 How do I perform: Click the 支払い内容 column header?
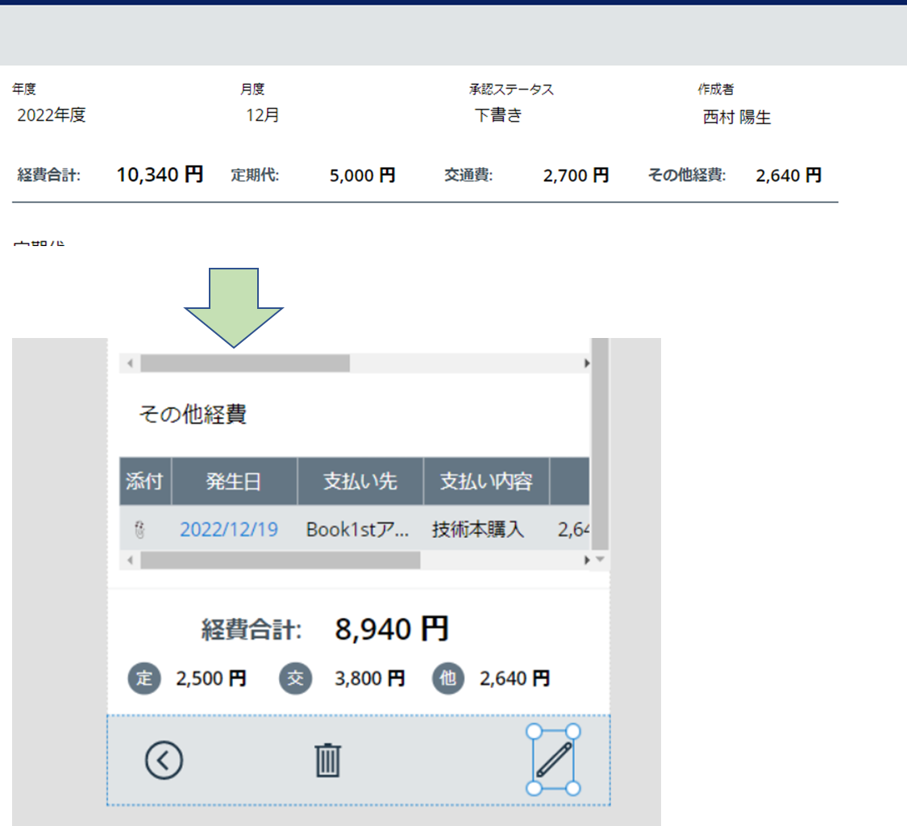(486, 481)
